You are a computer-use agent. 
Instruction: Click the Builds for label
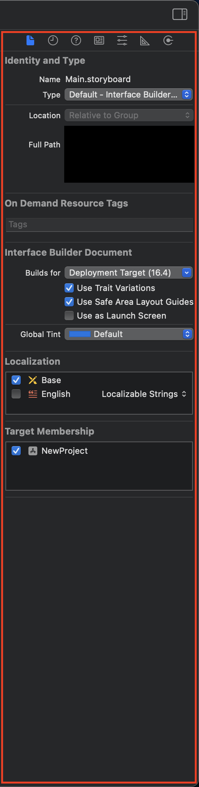(x=43, y=273)
